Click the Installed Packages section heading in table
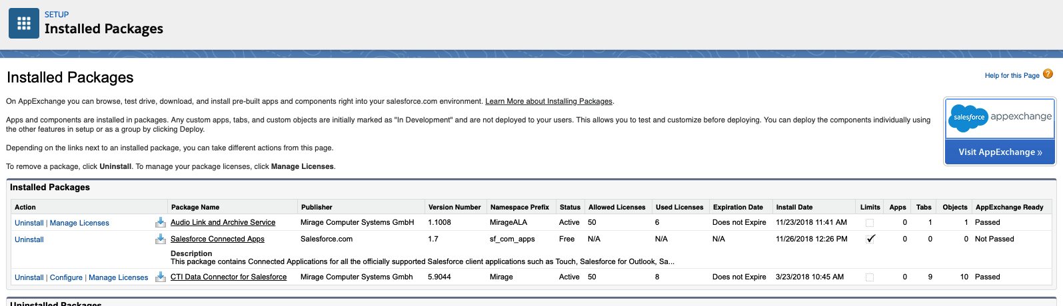1063x306 pixels. point(50,187)
